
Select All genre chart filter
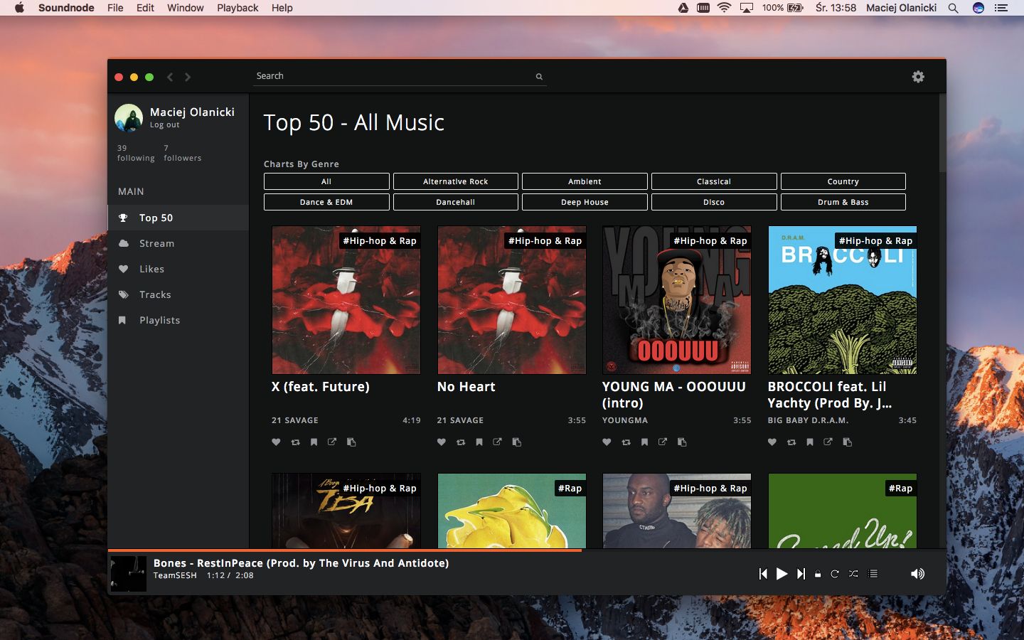[x=326, y=181]
